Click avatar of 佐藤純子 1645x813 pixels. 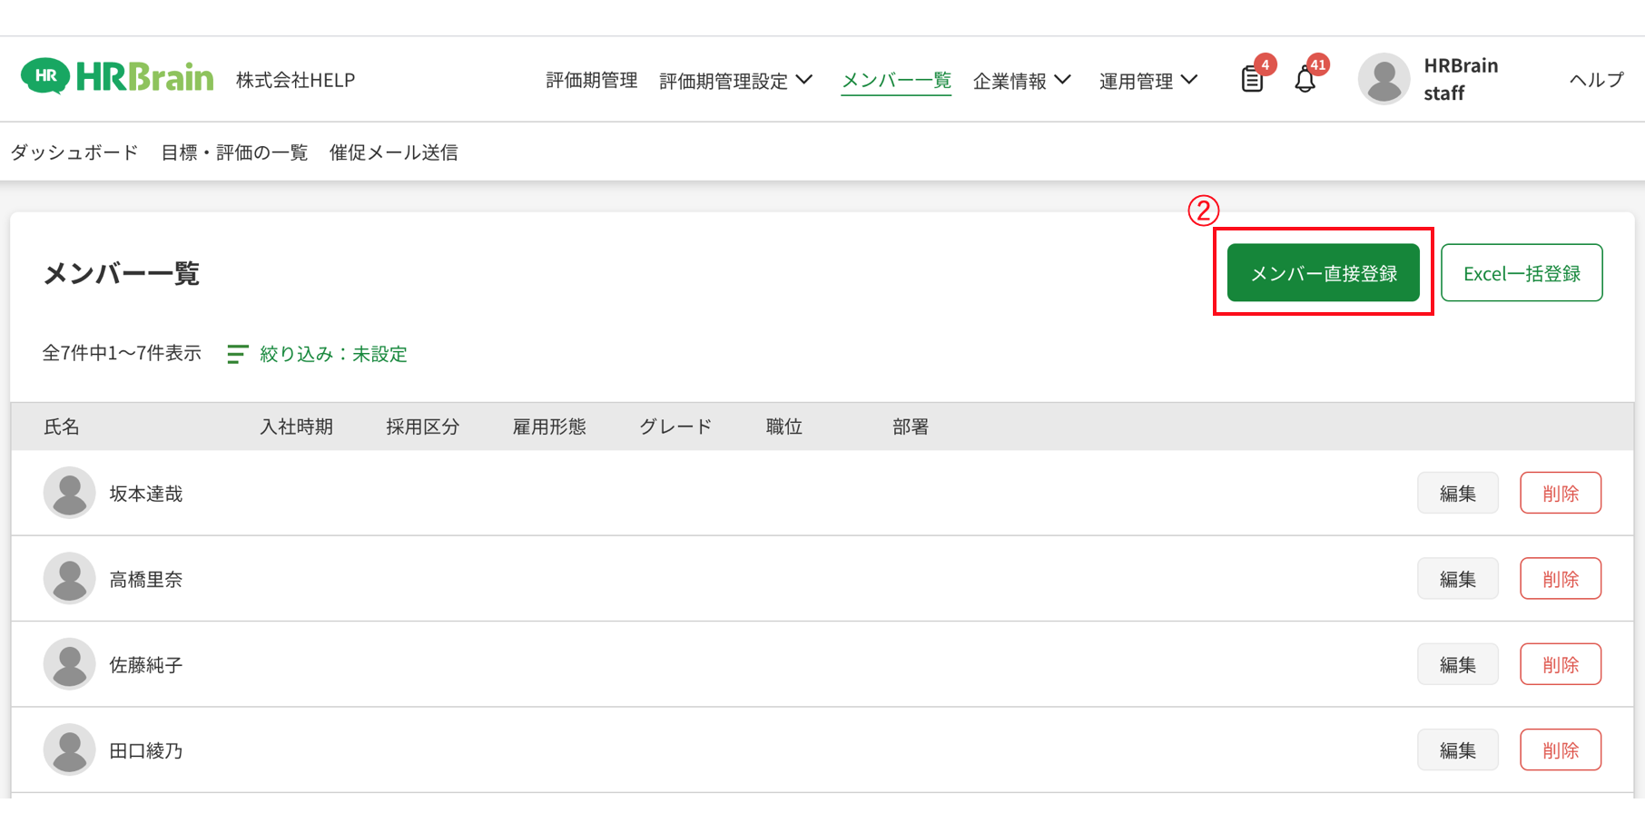click(69, 664)
